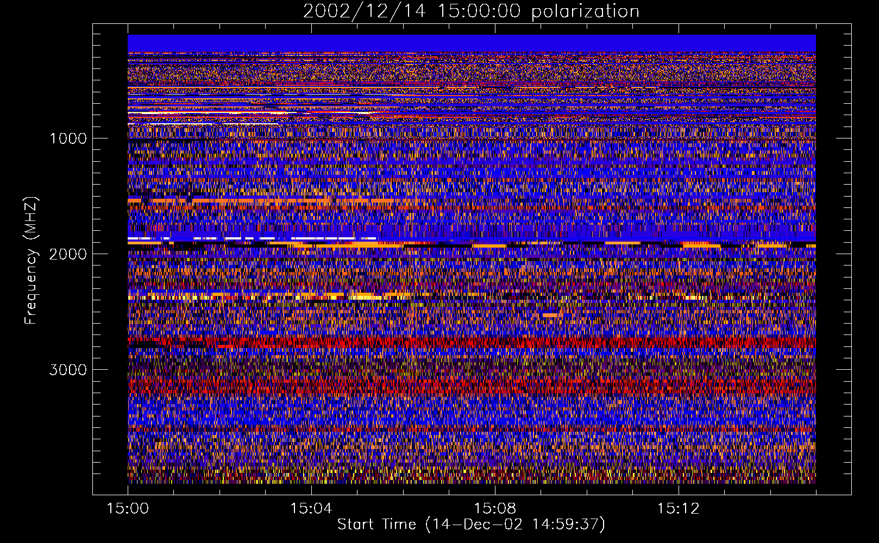This screenshot has height=543, width=879.
Task: Click the 'Start Time (14-Dec-02 14:59:37)' label
Action: pos(471,525)
